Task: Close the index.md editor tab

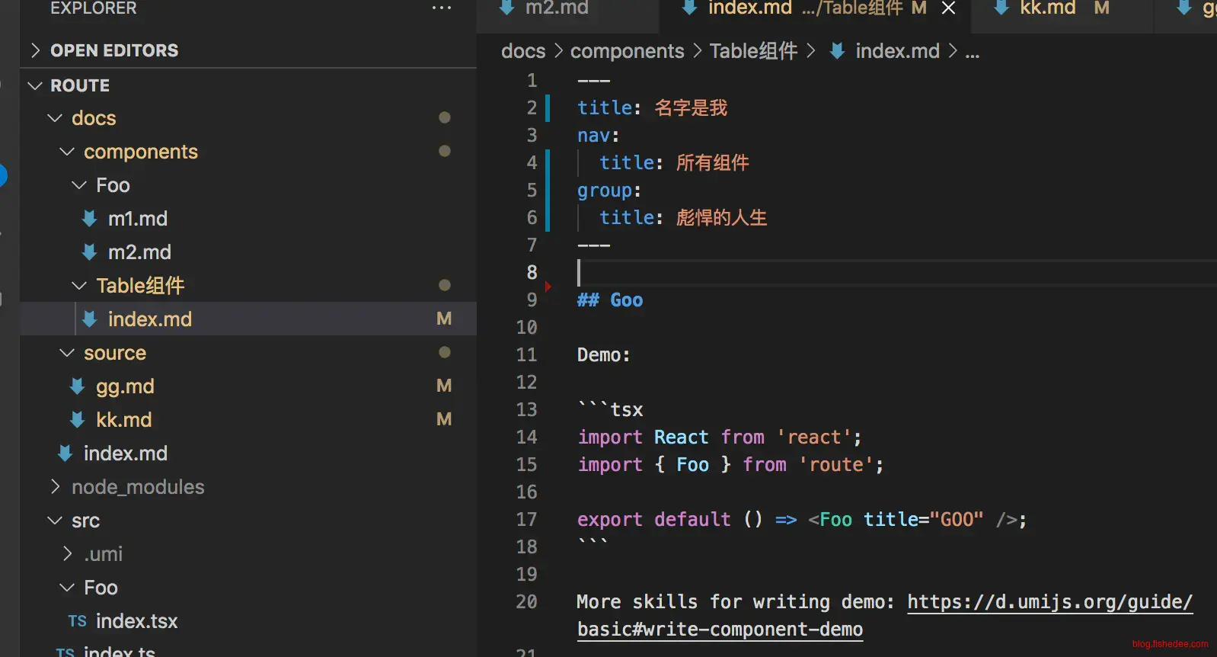Action: 948,8
